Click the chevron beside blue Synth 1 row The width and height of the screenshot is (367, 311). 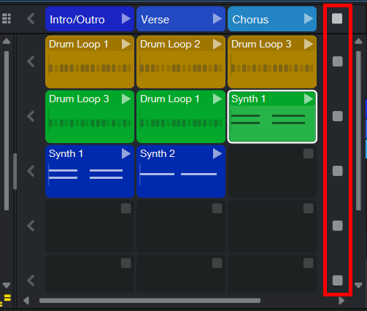(x=31, y=171)
